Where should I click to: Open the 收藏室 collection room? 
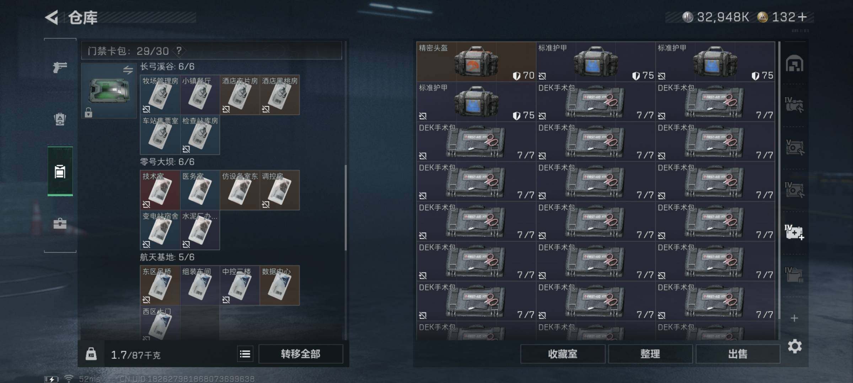pos(563,354)
